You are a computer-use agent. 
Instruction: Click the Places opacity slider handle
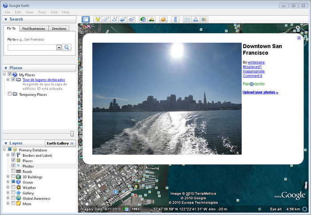coord(72,134)
